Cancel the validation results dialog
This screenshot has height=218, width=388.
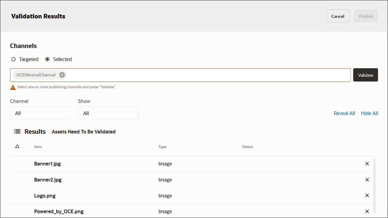click(x=337, y=16)
